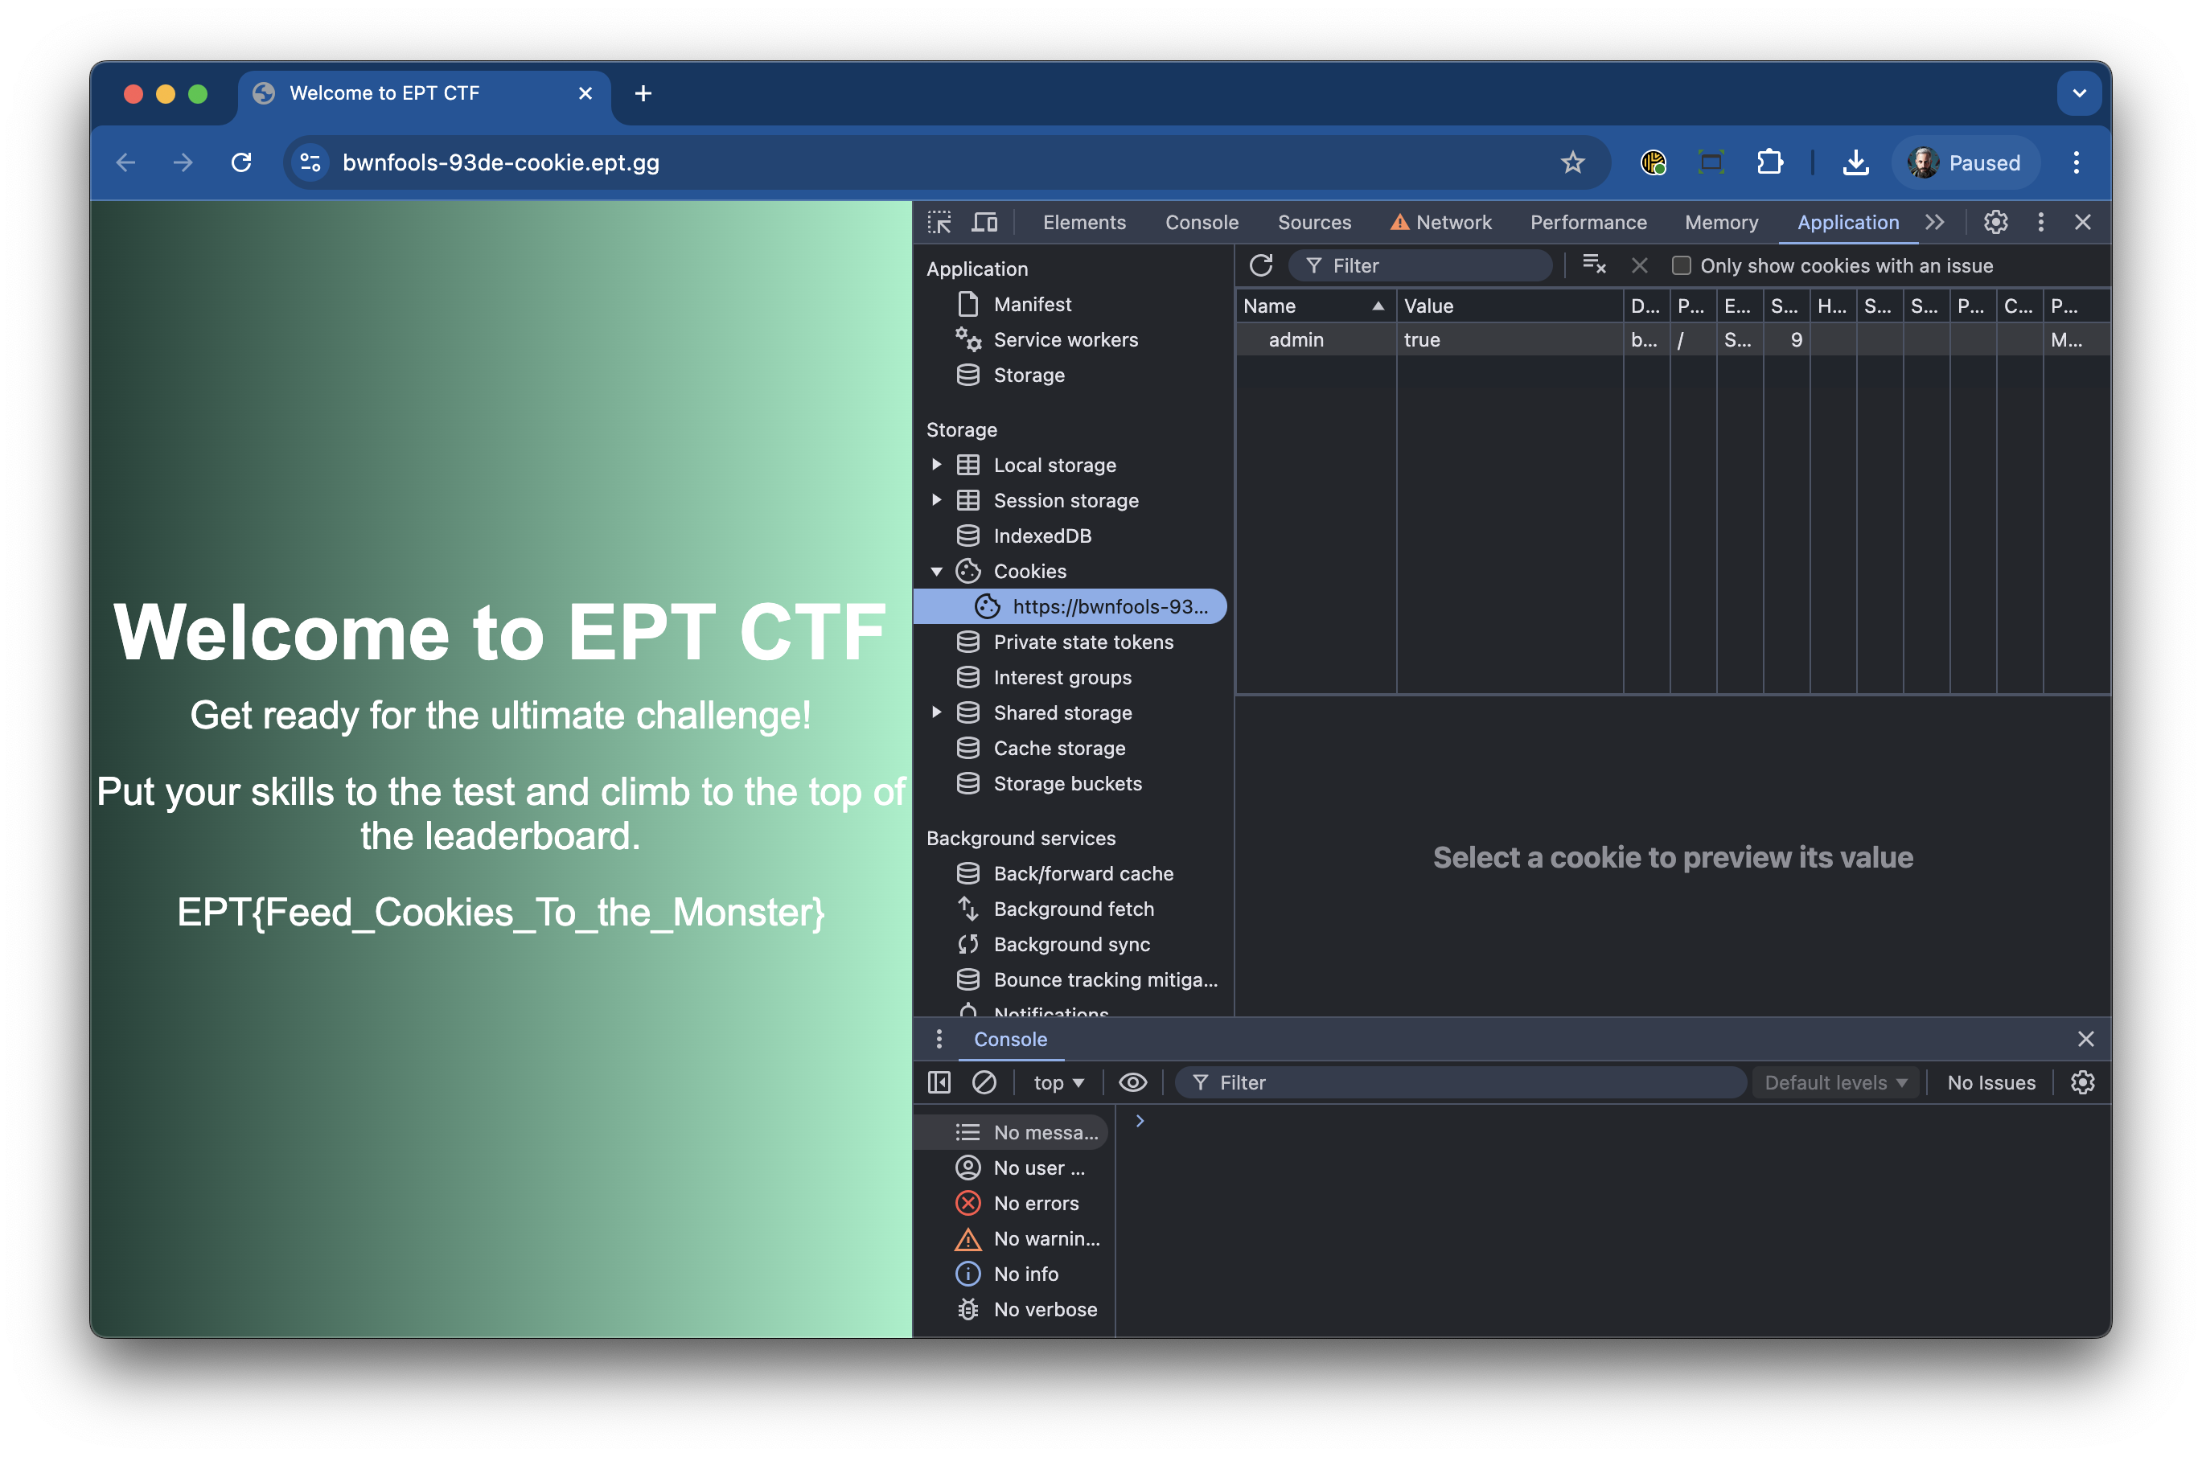Click the inspect element picker icon
The image size is (2202, 1457).
(939, 222)
